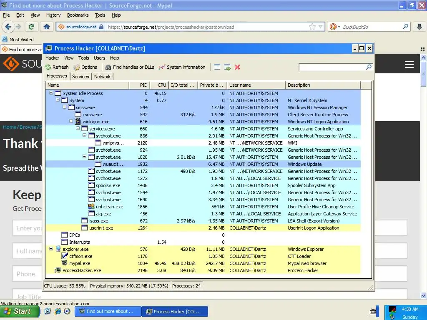Click the clock showing 4:50 AM
This screenshot has width=427, height=320.
[x=410, y=309]
